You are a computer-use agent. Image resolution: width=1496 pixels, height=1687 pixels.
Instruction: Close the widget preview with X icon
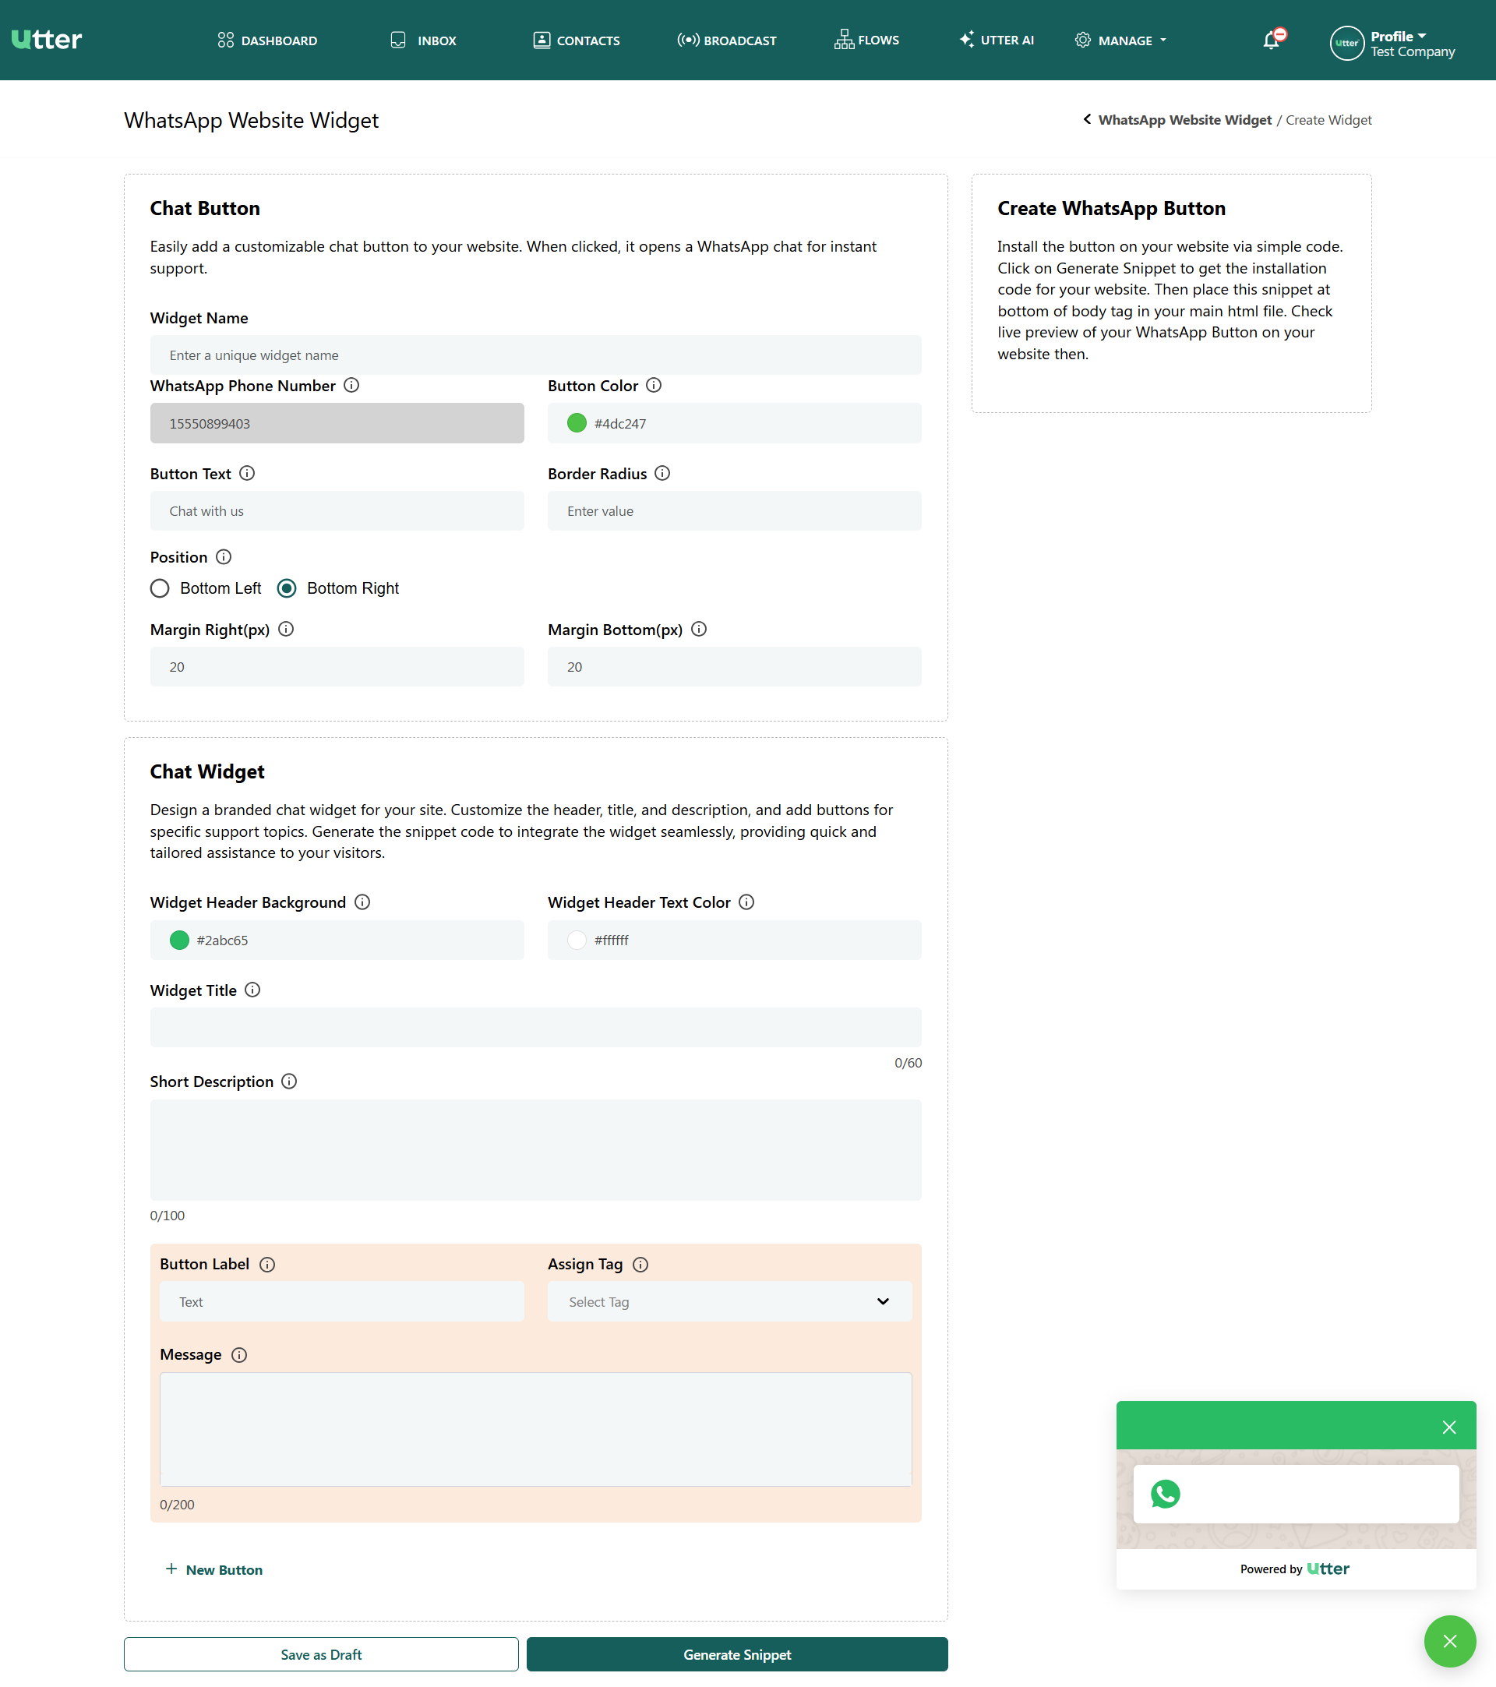[x=1449, y=1427]
